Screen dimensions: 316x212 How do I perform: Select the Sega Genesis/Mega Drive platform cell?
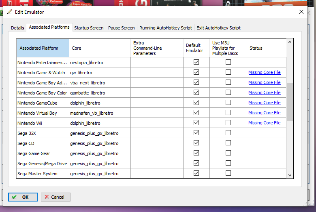pos(43,164)
